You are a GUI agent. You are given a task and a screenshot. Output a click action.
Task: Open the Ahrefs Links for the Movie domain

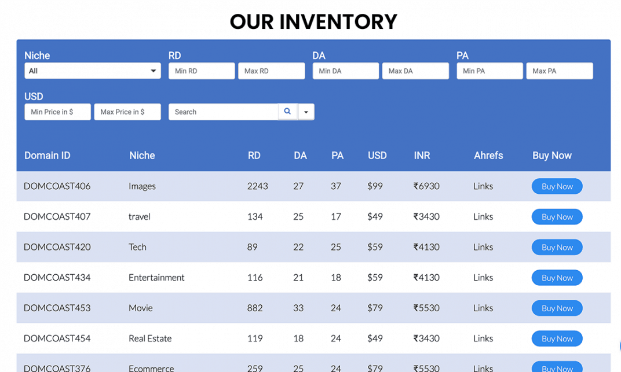coord(483,308)
